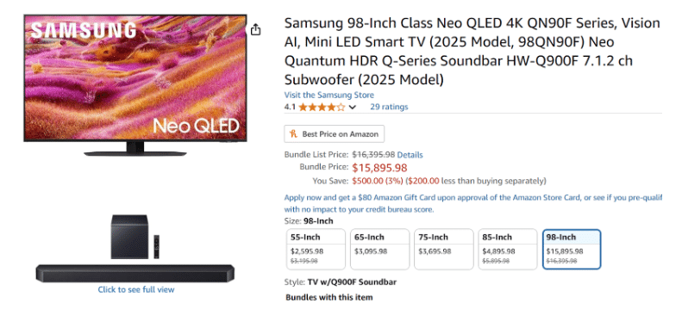682x334 pixels.
Task: Choose the 85-Inch size option
Action: click(508, 250)
